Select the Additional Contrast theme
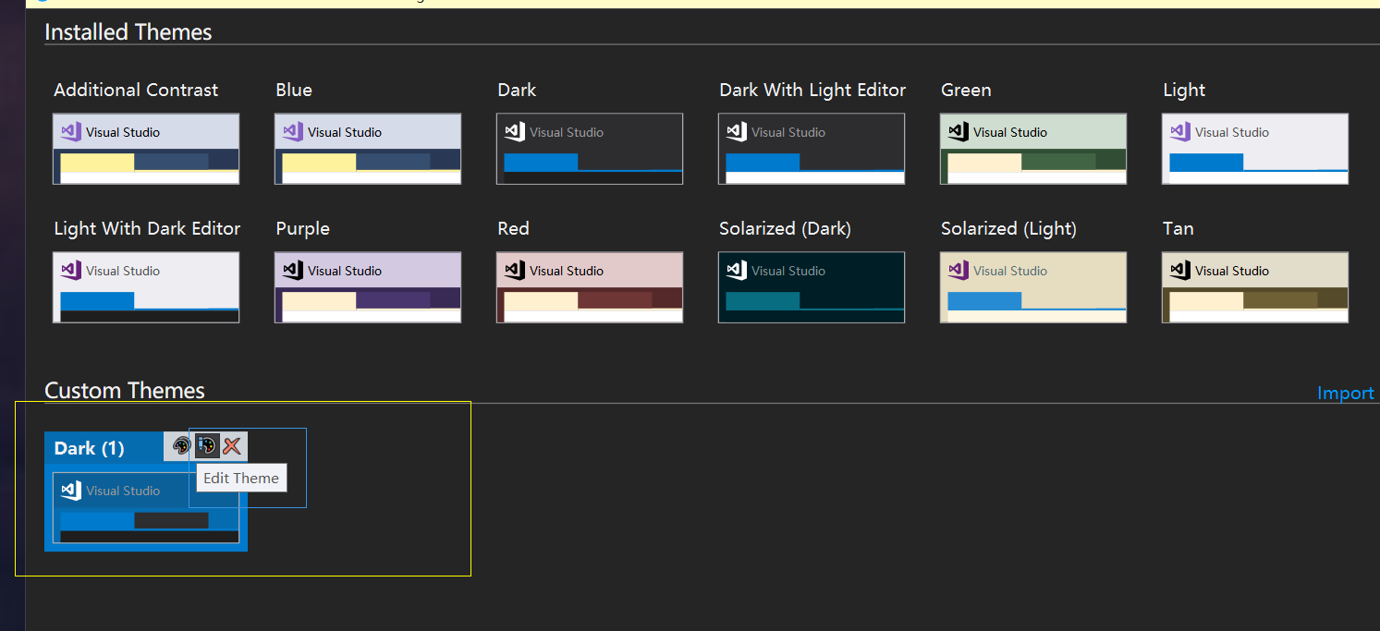The width and height of the screenshot is (1380, 631). click(x=145, y=148)
